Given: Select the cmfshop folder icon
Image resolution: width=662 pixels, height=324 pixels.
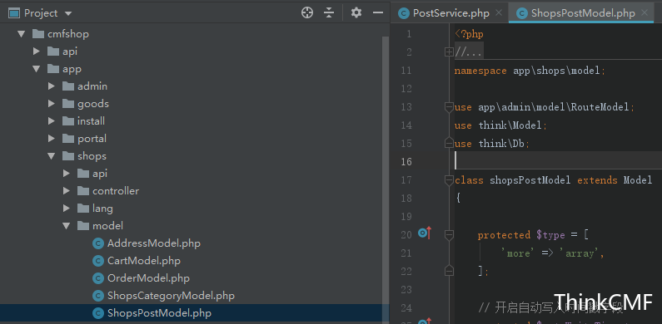Looking at the screenshot, I should [38, 34].
